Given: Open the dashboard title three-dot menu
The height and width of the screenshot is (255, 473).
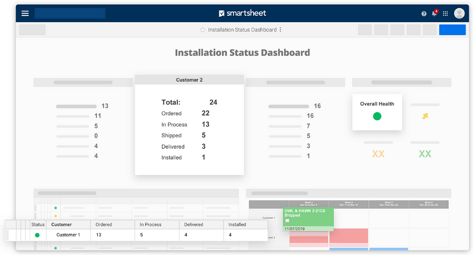Looking at the screenshot, I should point(280,30).
